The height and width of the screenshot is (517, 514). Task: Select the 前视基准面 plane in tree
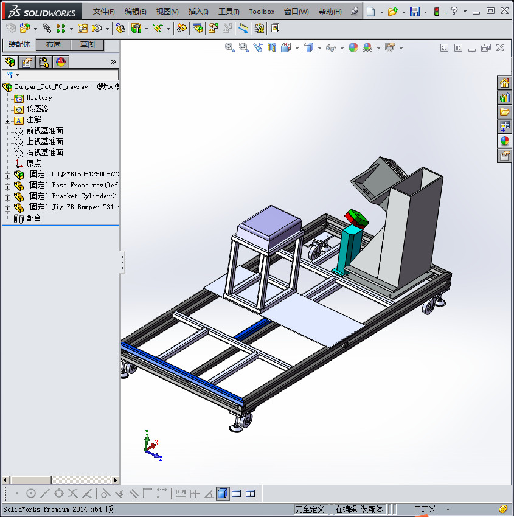tap(44, 130)
